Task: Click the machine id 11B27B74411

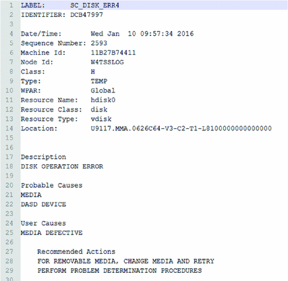Action: coord(113,53)
